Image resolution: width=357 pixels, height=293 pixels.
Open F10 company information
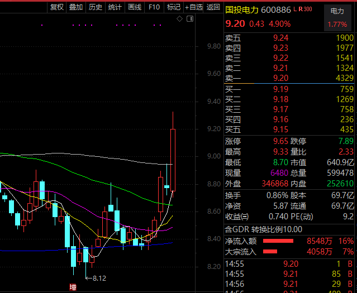[x=154, y=7]
